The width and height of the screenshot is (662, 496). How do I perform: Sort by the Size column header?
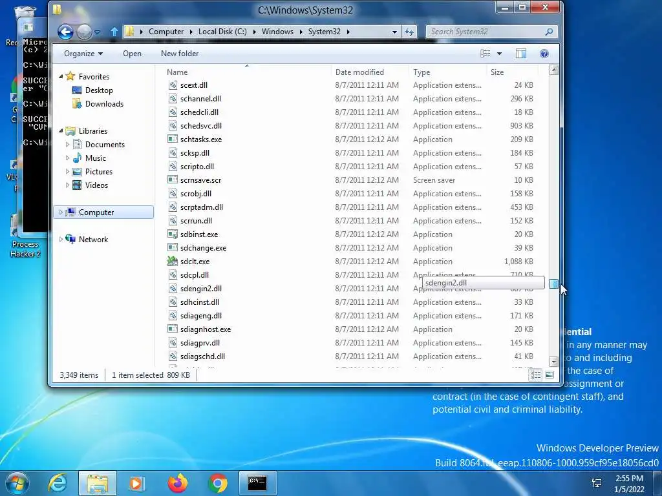512,72
